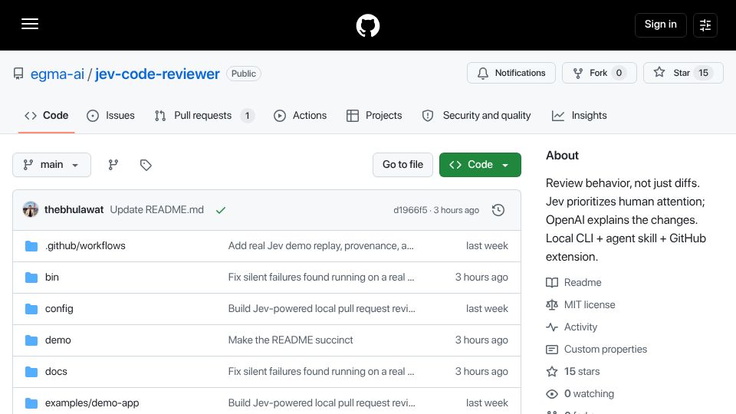Click 'last week' in .github/workflows row

(487, 246)
